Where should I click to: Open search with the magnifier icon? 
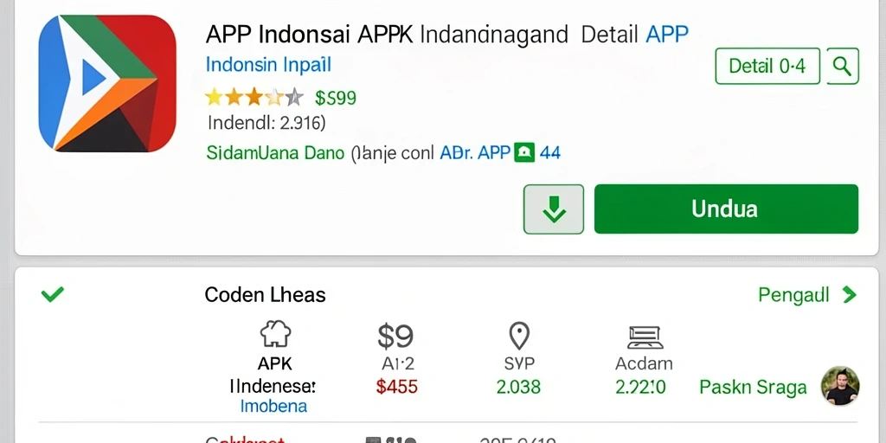point(843,66)
